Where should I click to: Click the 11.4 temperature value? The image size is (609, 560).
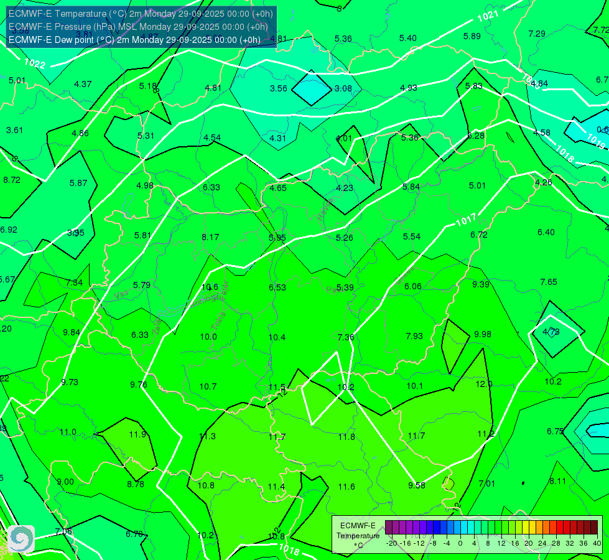coord(277,487)
